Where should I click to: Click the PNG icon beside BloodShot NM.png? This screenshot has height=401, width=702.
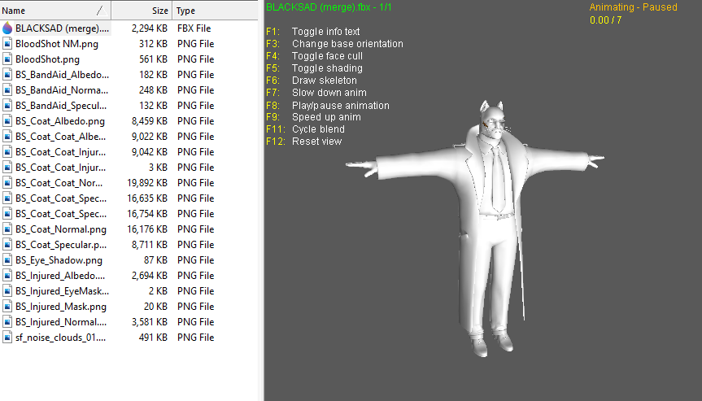point(7,44)
